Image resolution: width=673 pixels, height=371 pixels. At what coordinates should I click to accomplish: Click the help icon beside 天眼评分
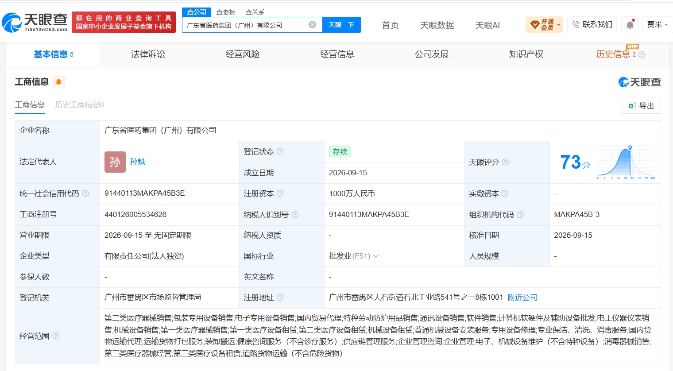505,162
